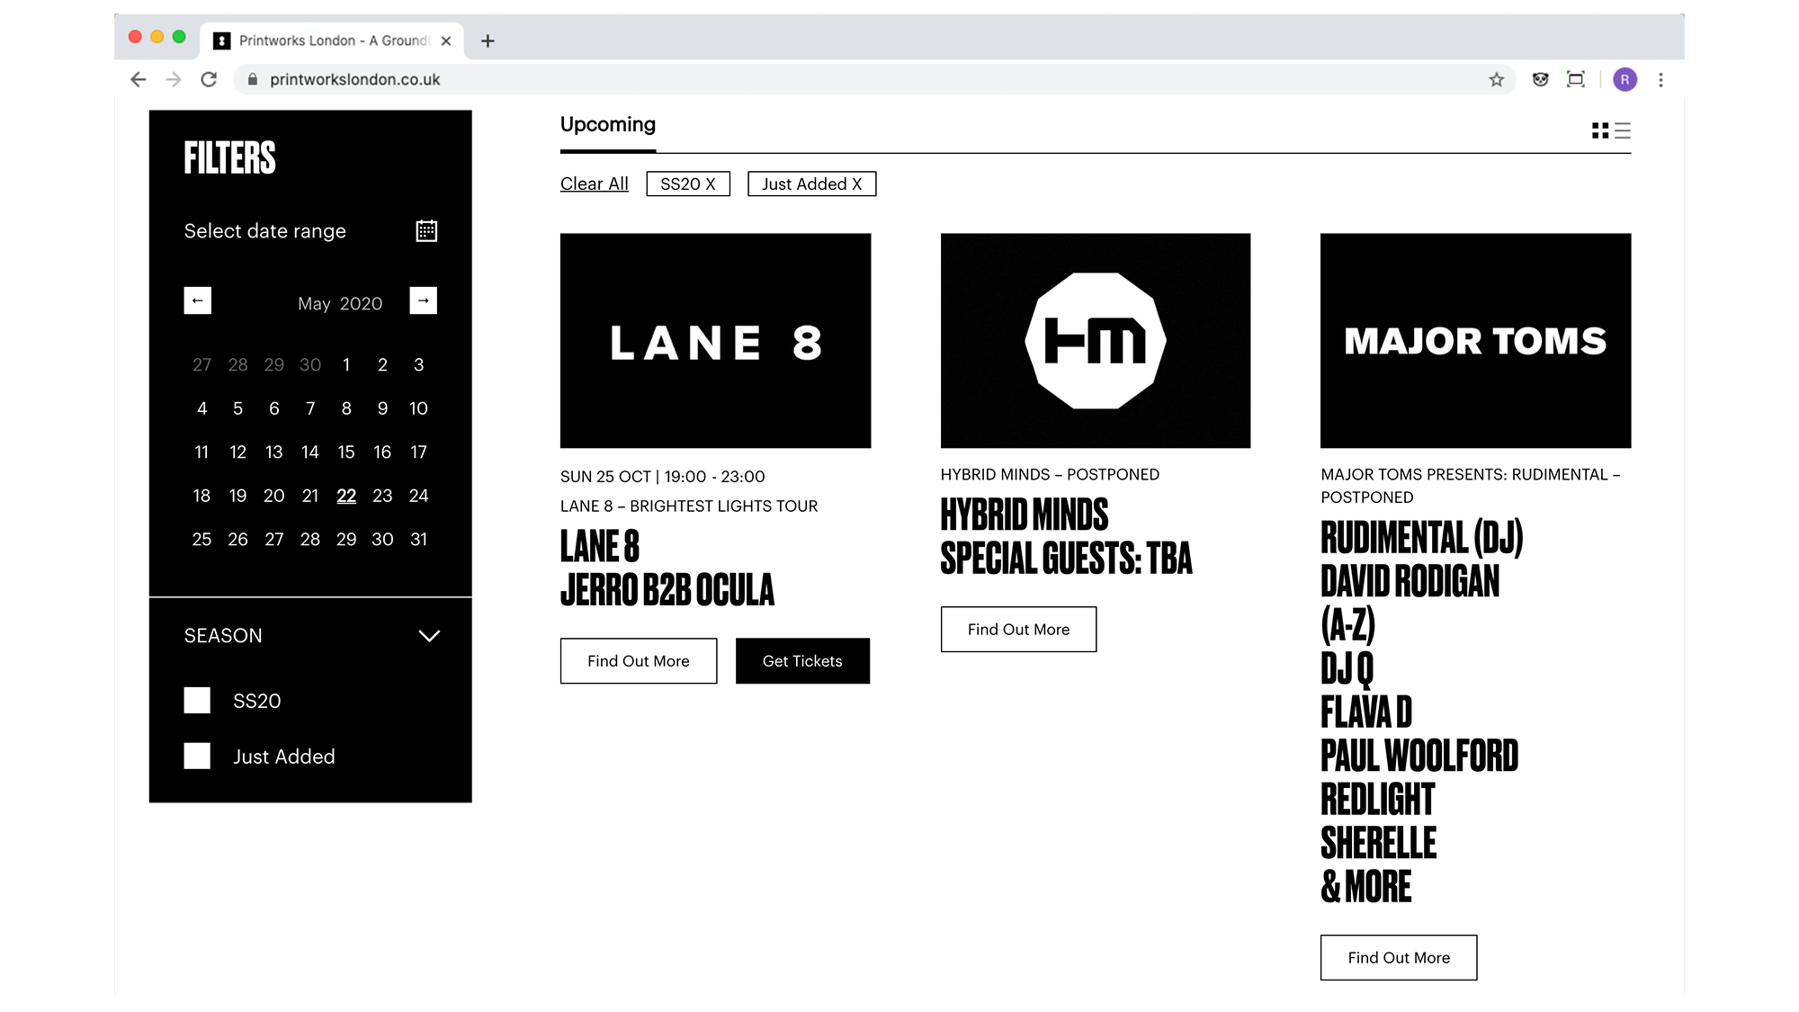This screenshot has height=1012, width=1799.
Task: Bookmark this page with star icon
Action: (1496, 80)
